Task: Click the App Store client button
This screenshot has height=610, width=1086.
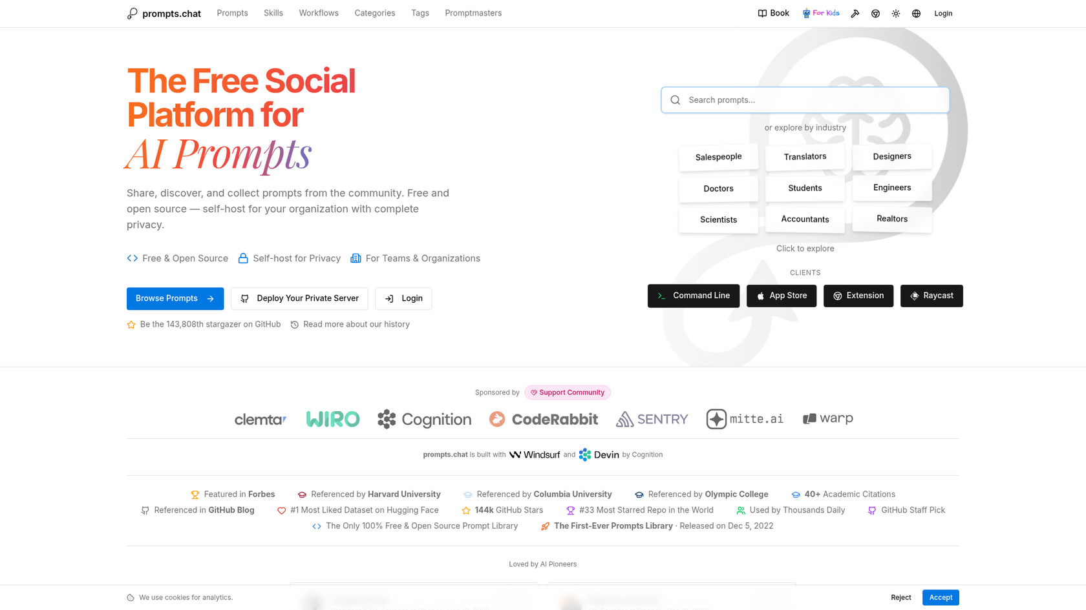Action: pyautogui.click(x=781, y=296)
